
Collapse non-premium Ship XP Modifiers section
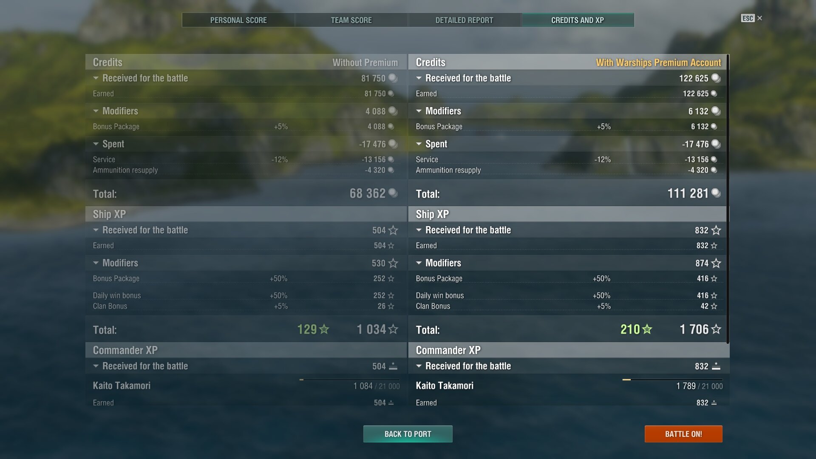(x=96, y=263)
